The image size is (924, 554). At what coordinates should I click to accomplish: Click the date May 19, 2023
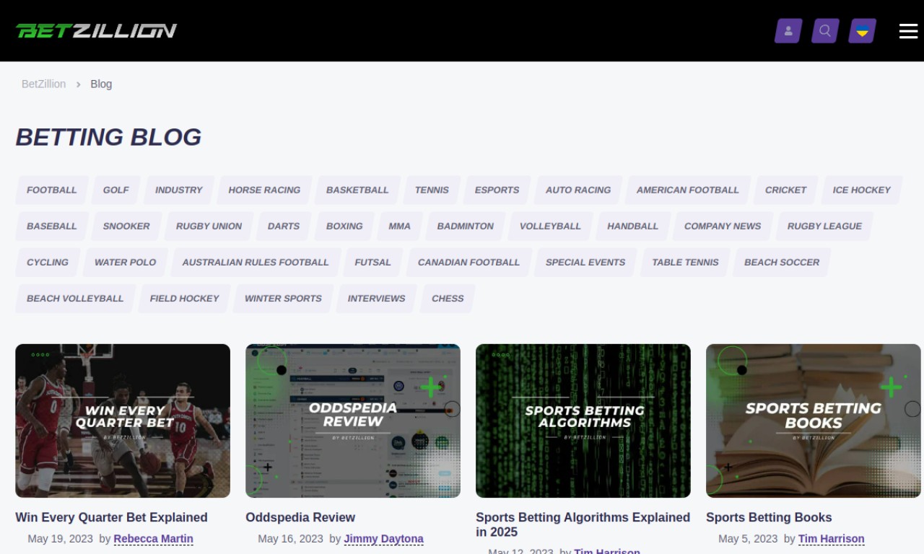(x=61, y=539)
